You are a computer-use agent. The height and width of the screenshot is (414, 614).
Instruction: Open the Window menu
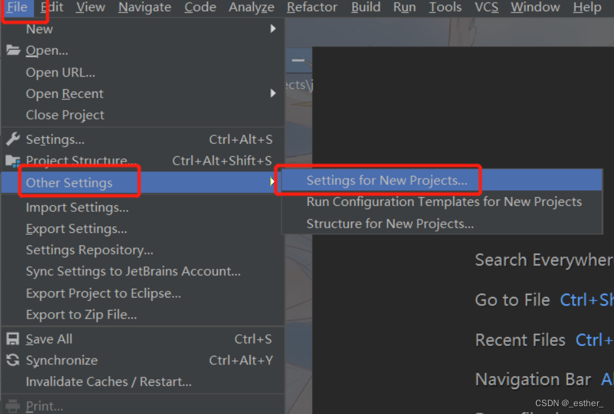tap(535, 7)
